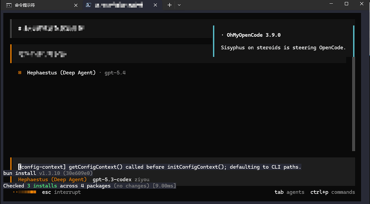Viewport: 370px width, 204px height.
Task: Click the "ctrl+p commands" shortcut hint
Action: coord(333,192)
